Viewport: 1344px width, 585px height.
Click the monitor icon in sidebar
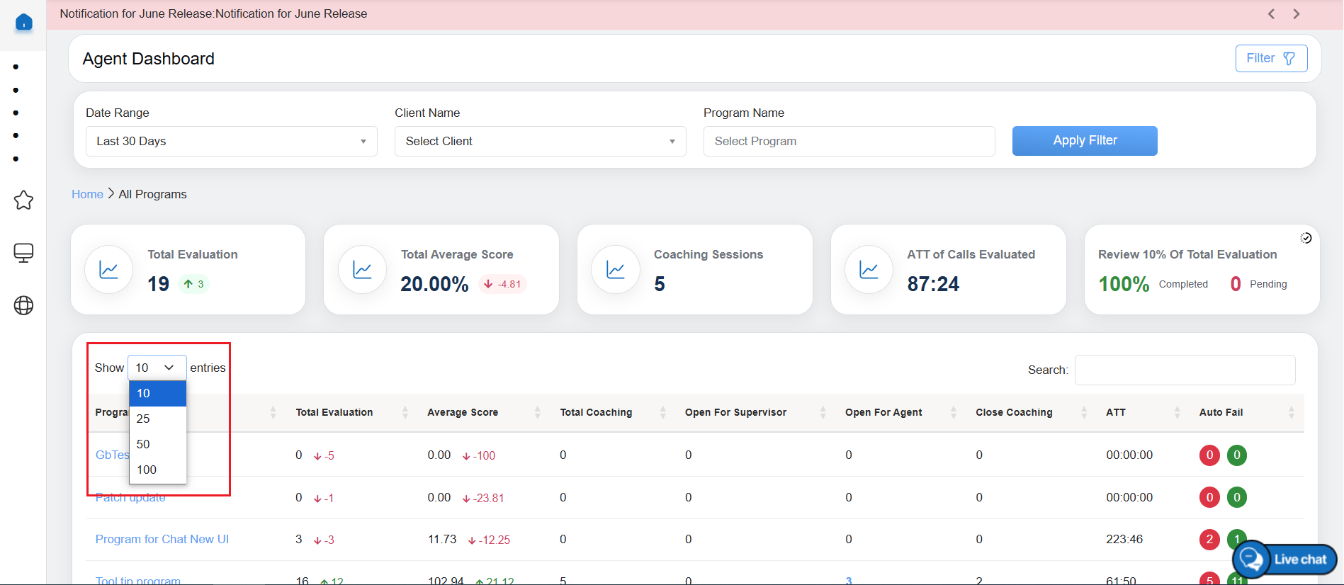[23, 253]
